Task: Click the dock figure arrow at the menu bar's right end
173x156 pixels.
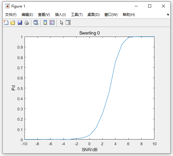Action: tap(168, 14)
